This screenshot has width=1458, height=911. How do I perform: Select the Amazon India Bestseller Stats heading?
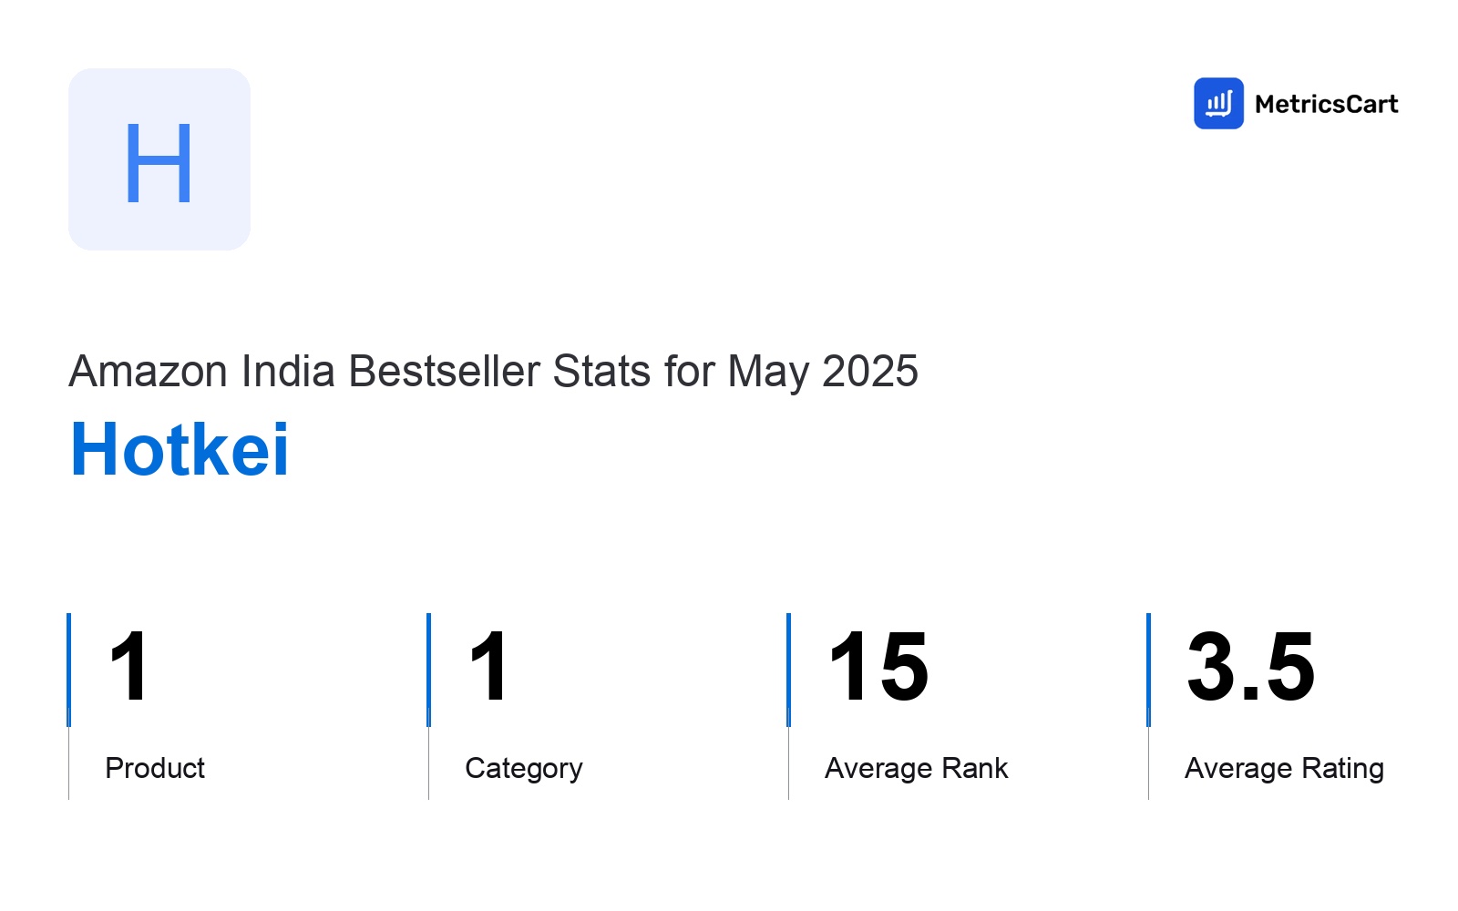click(493, 372)
